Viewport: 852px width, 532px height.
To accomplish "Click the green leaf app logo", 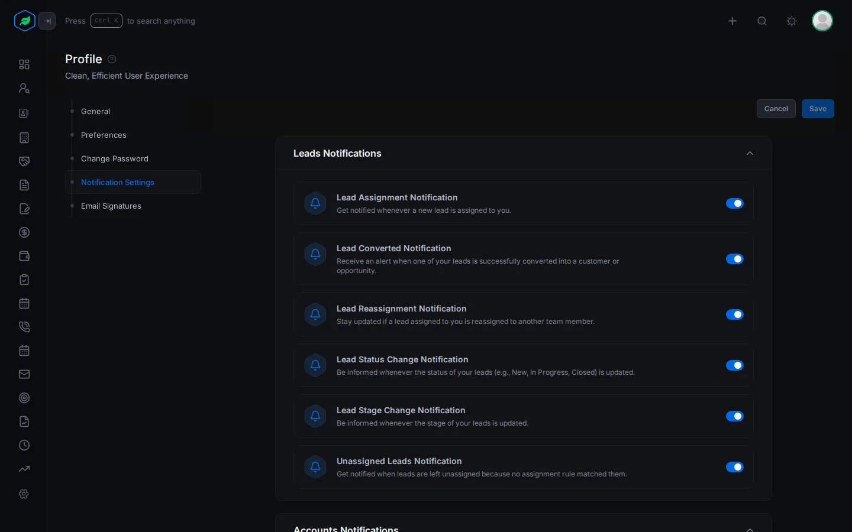I will 25,21.
